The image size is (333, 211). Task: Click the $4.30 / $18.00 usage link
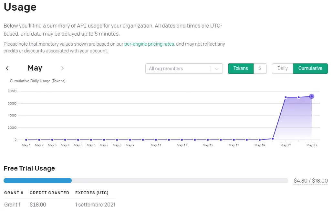[x=310, y=181]
